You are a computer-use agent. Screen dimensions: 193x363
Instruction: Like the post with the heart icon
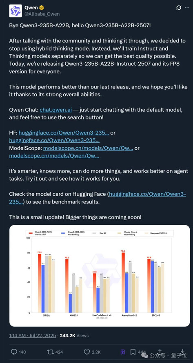click(x=87, y=352)
